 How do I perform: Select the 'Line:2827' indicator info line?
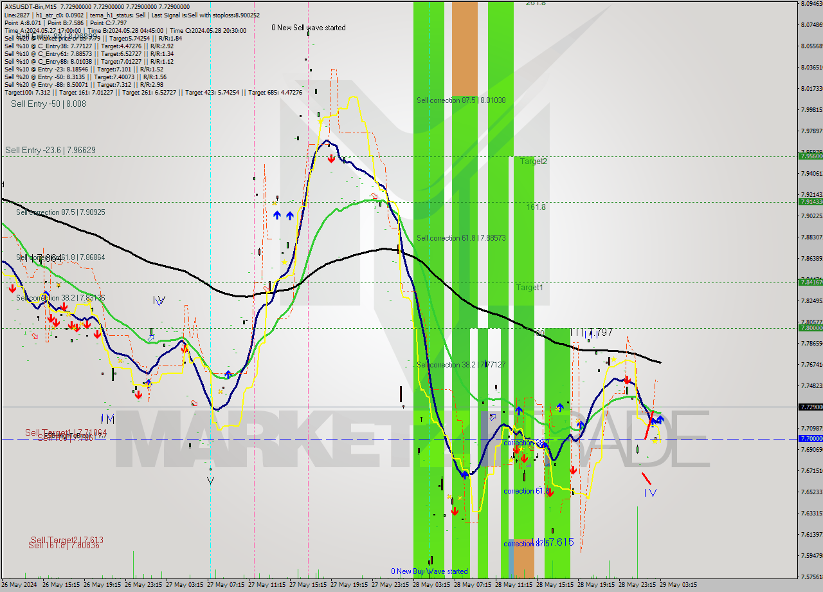tap(132, 15)
